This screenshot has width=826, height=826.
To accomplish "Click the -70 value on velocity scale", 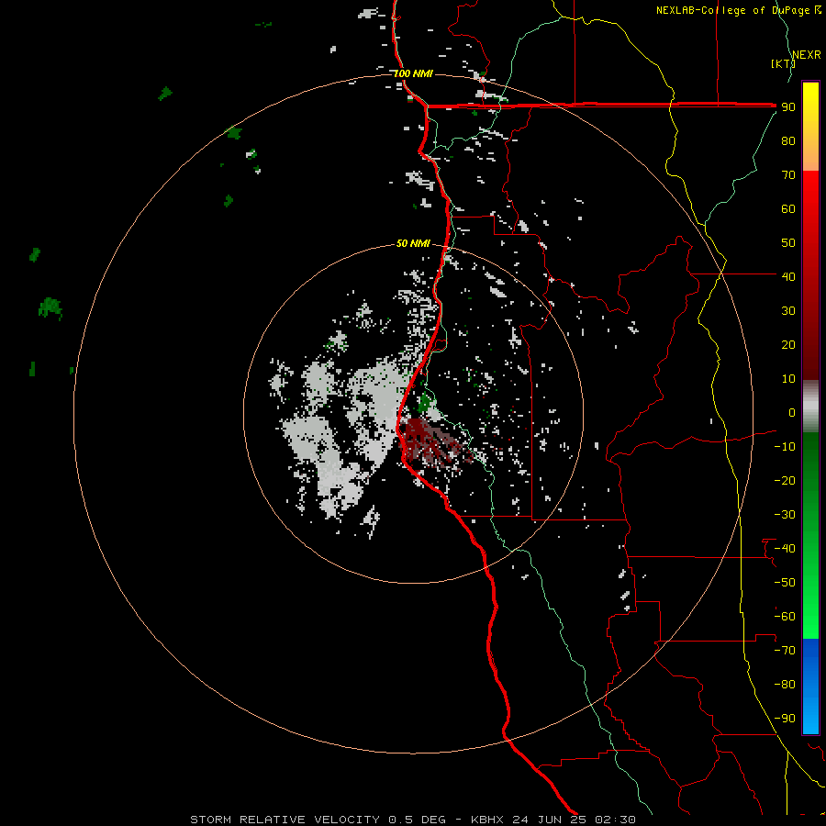I will 785,650.
